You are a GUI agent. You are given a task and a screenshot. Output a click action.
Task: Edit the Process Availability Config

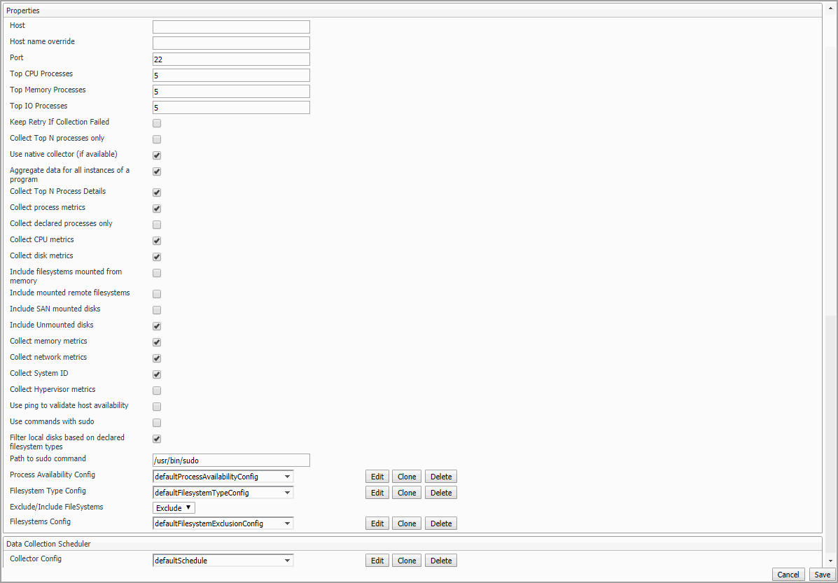click(377, 477)
